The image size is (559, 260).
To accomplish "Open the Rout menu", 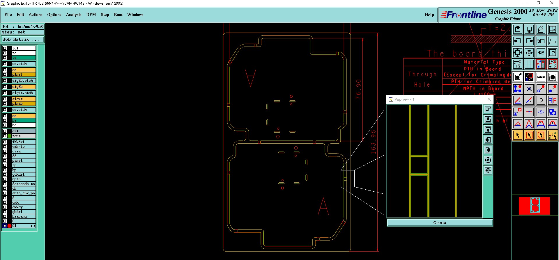I will point(118,15).
